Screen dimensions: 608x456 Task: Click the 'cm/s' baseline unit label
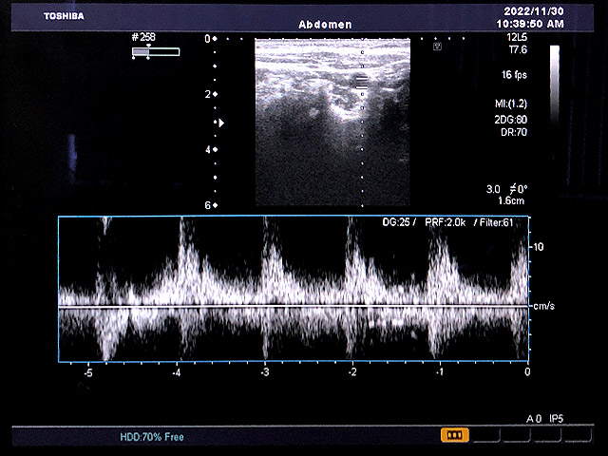click(x=544, y=306)
